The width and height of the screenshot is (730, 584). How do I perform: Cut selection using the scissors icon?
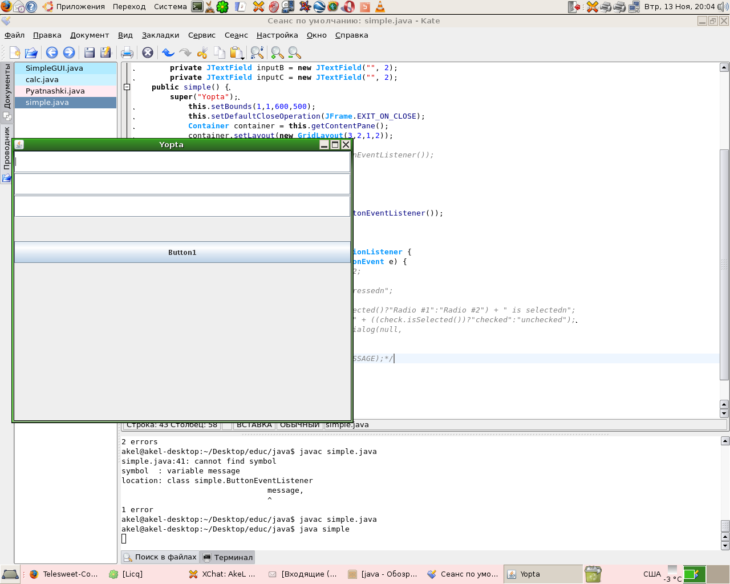(202, 53)
